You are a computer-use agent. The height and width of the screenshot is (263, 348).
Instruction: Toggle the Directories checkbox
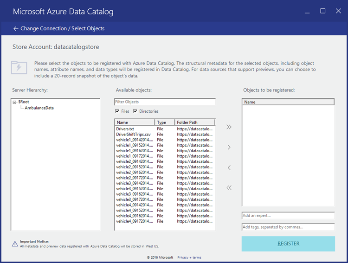point(135,111)
